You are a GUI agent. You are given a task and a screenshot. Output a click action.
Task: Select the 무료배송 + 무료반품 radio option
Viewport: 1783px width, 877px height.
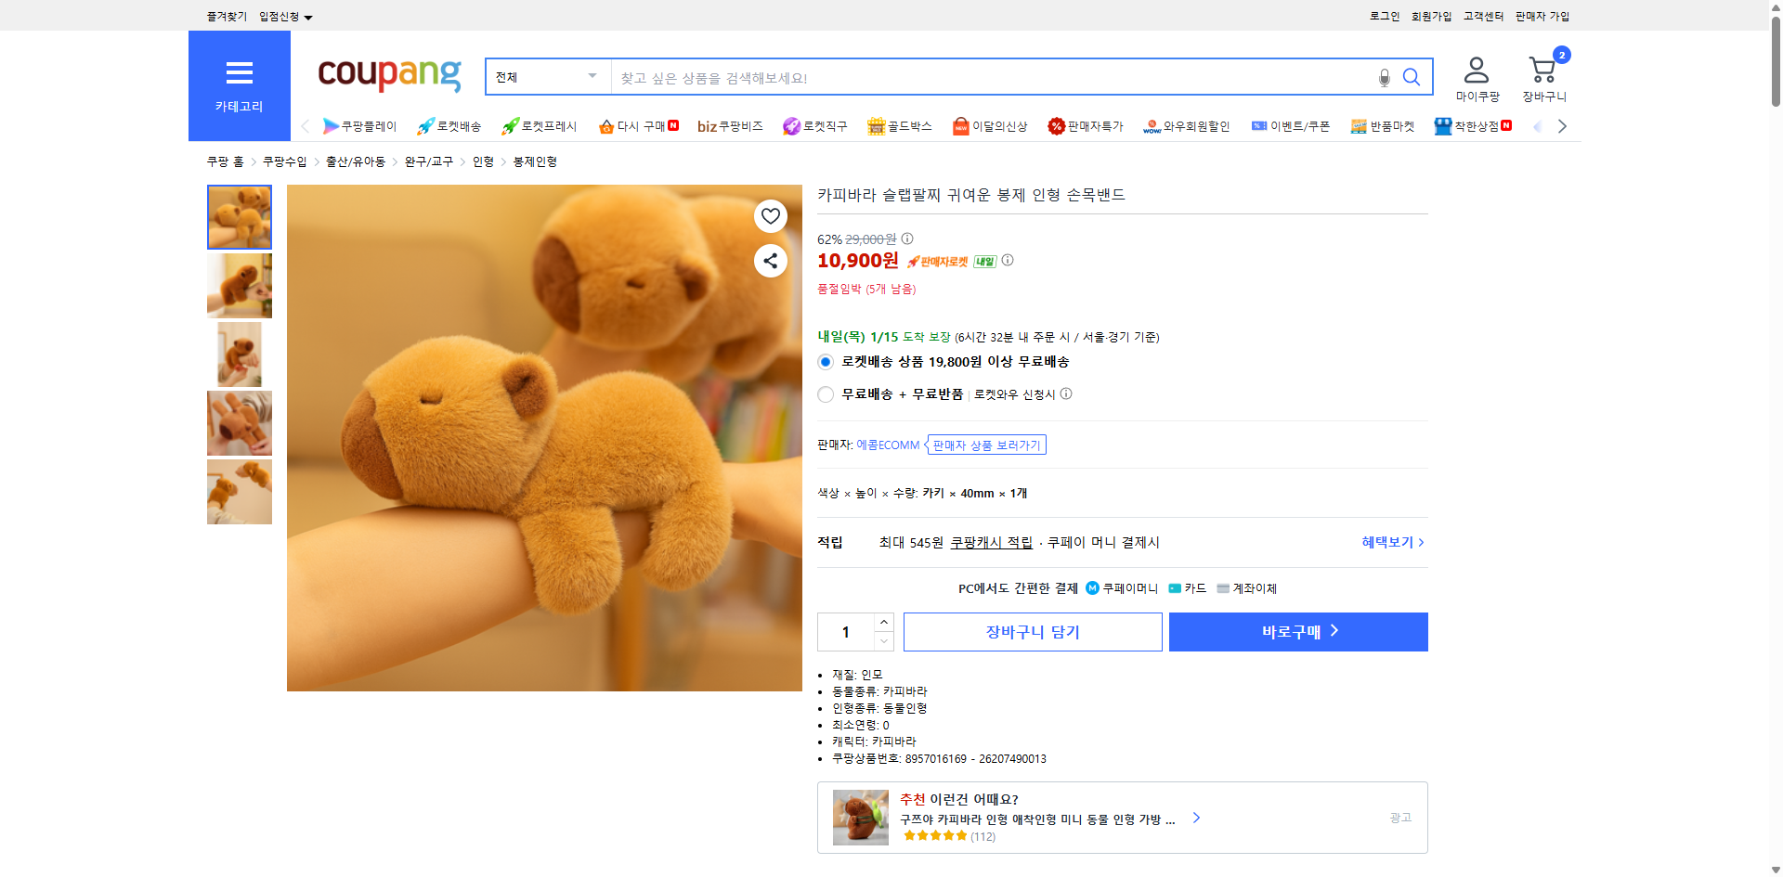825,394
